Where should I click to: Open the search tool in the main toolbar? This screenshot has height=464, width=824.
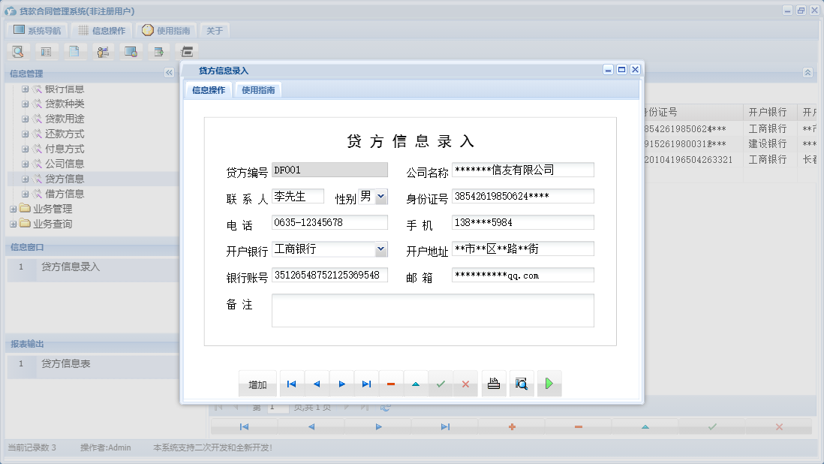tap(19, 51)
